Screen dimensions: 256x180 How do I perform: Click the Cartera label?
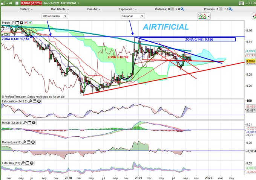pos(25,9)
